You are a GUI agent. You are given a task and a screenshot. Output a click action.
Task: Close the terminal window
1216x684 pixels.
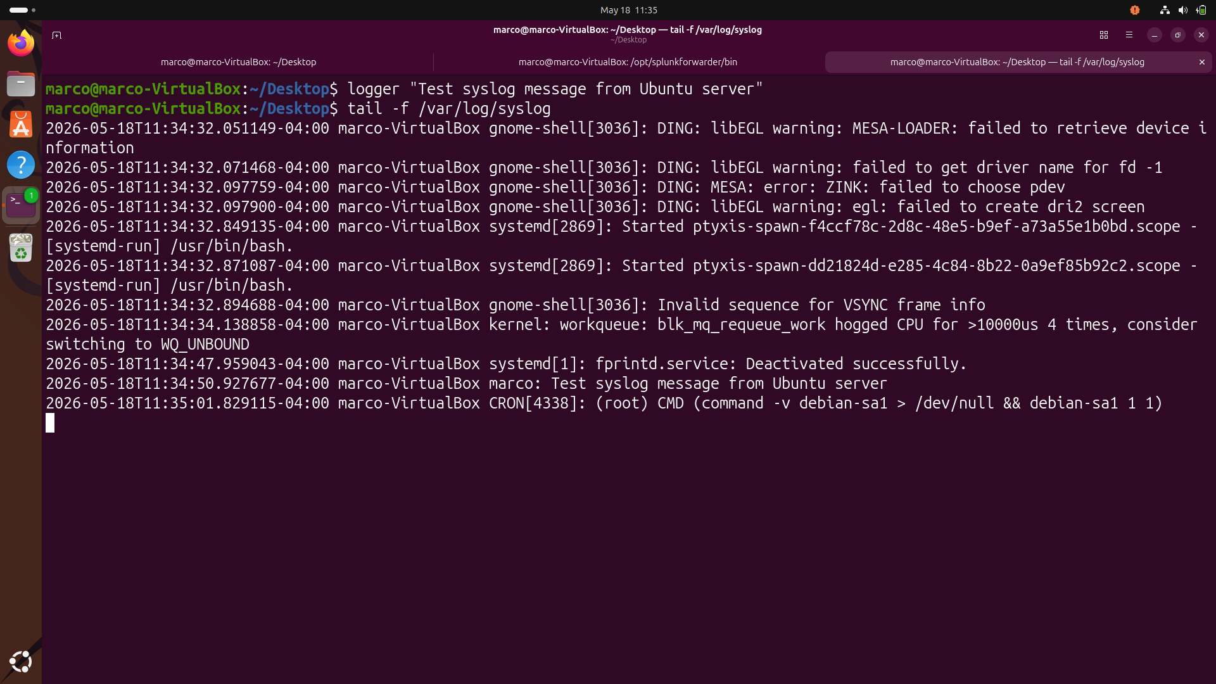1201,35
